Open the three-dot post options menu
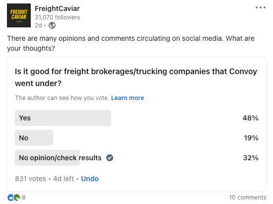The height and width of the screenshot is (204, 273). [261, 7]
